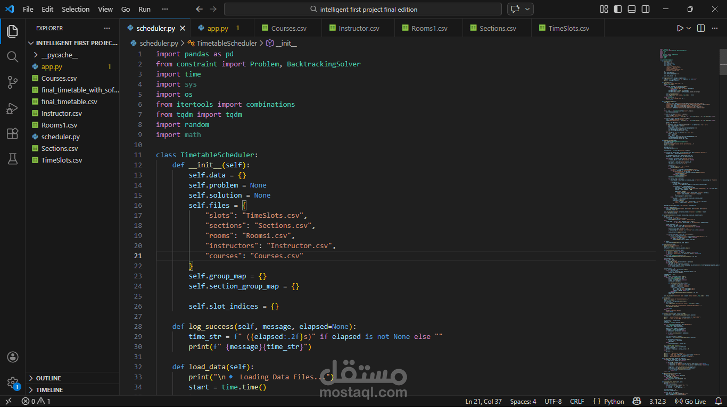Viewport: 727px width, 408px height.
Task: Toggle the Primary Side Bar
Action: 618,9
